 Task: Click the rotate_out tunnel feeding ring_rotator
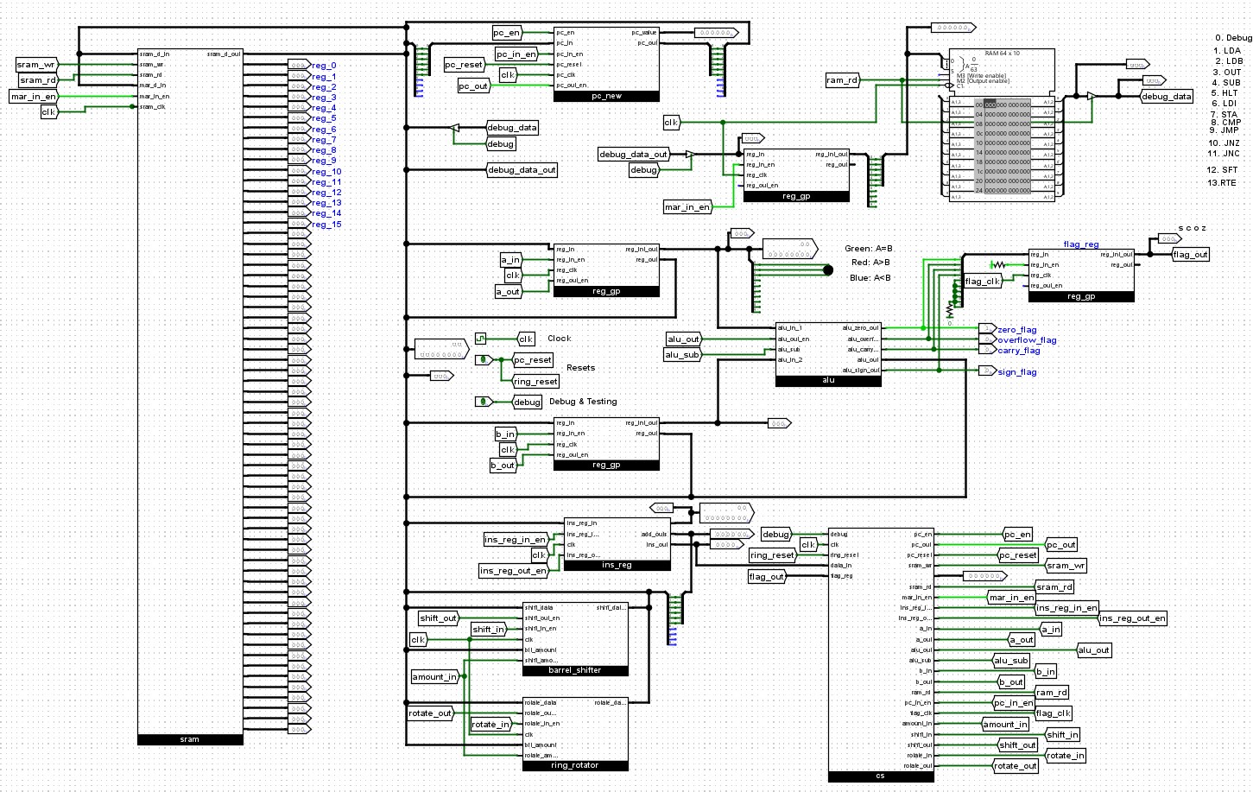point(431,713)
